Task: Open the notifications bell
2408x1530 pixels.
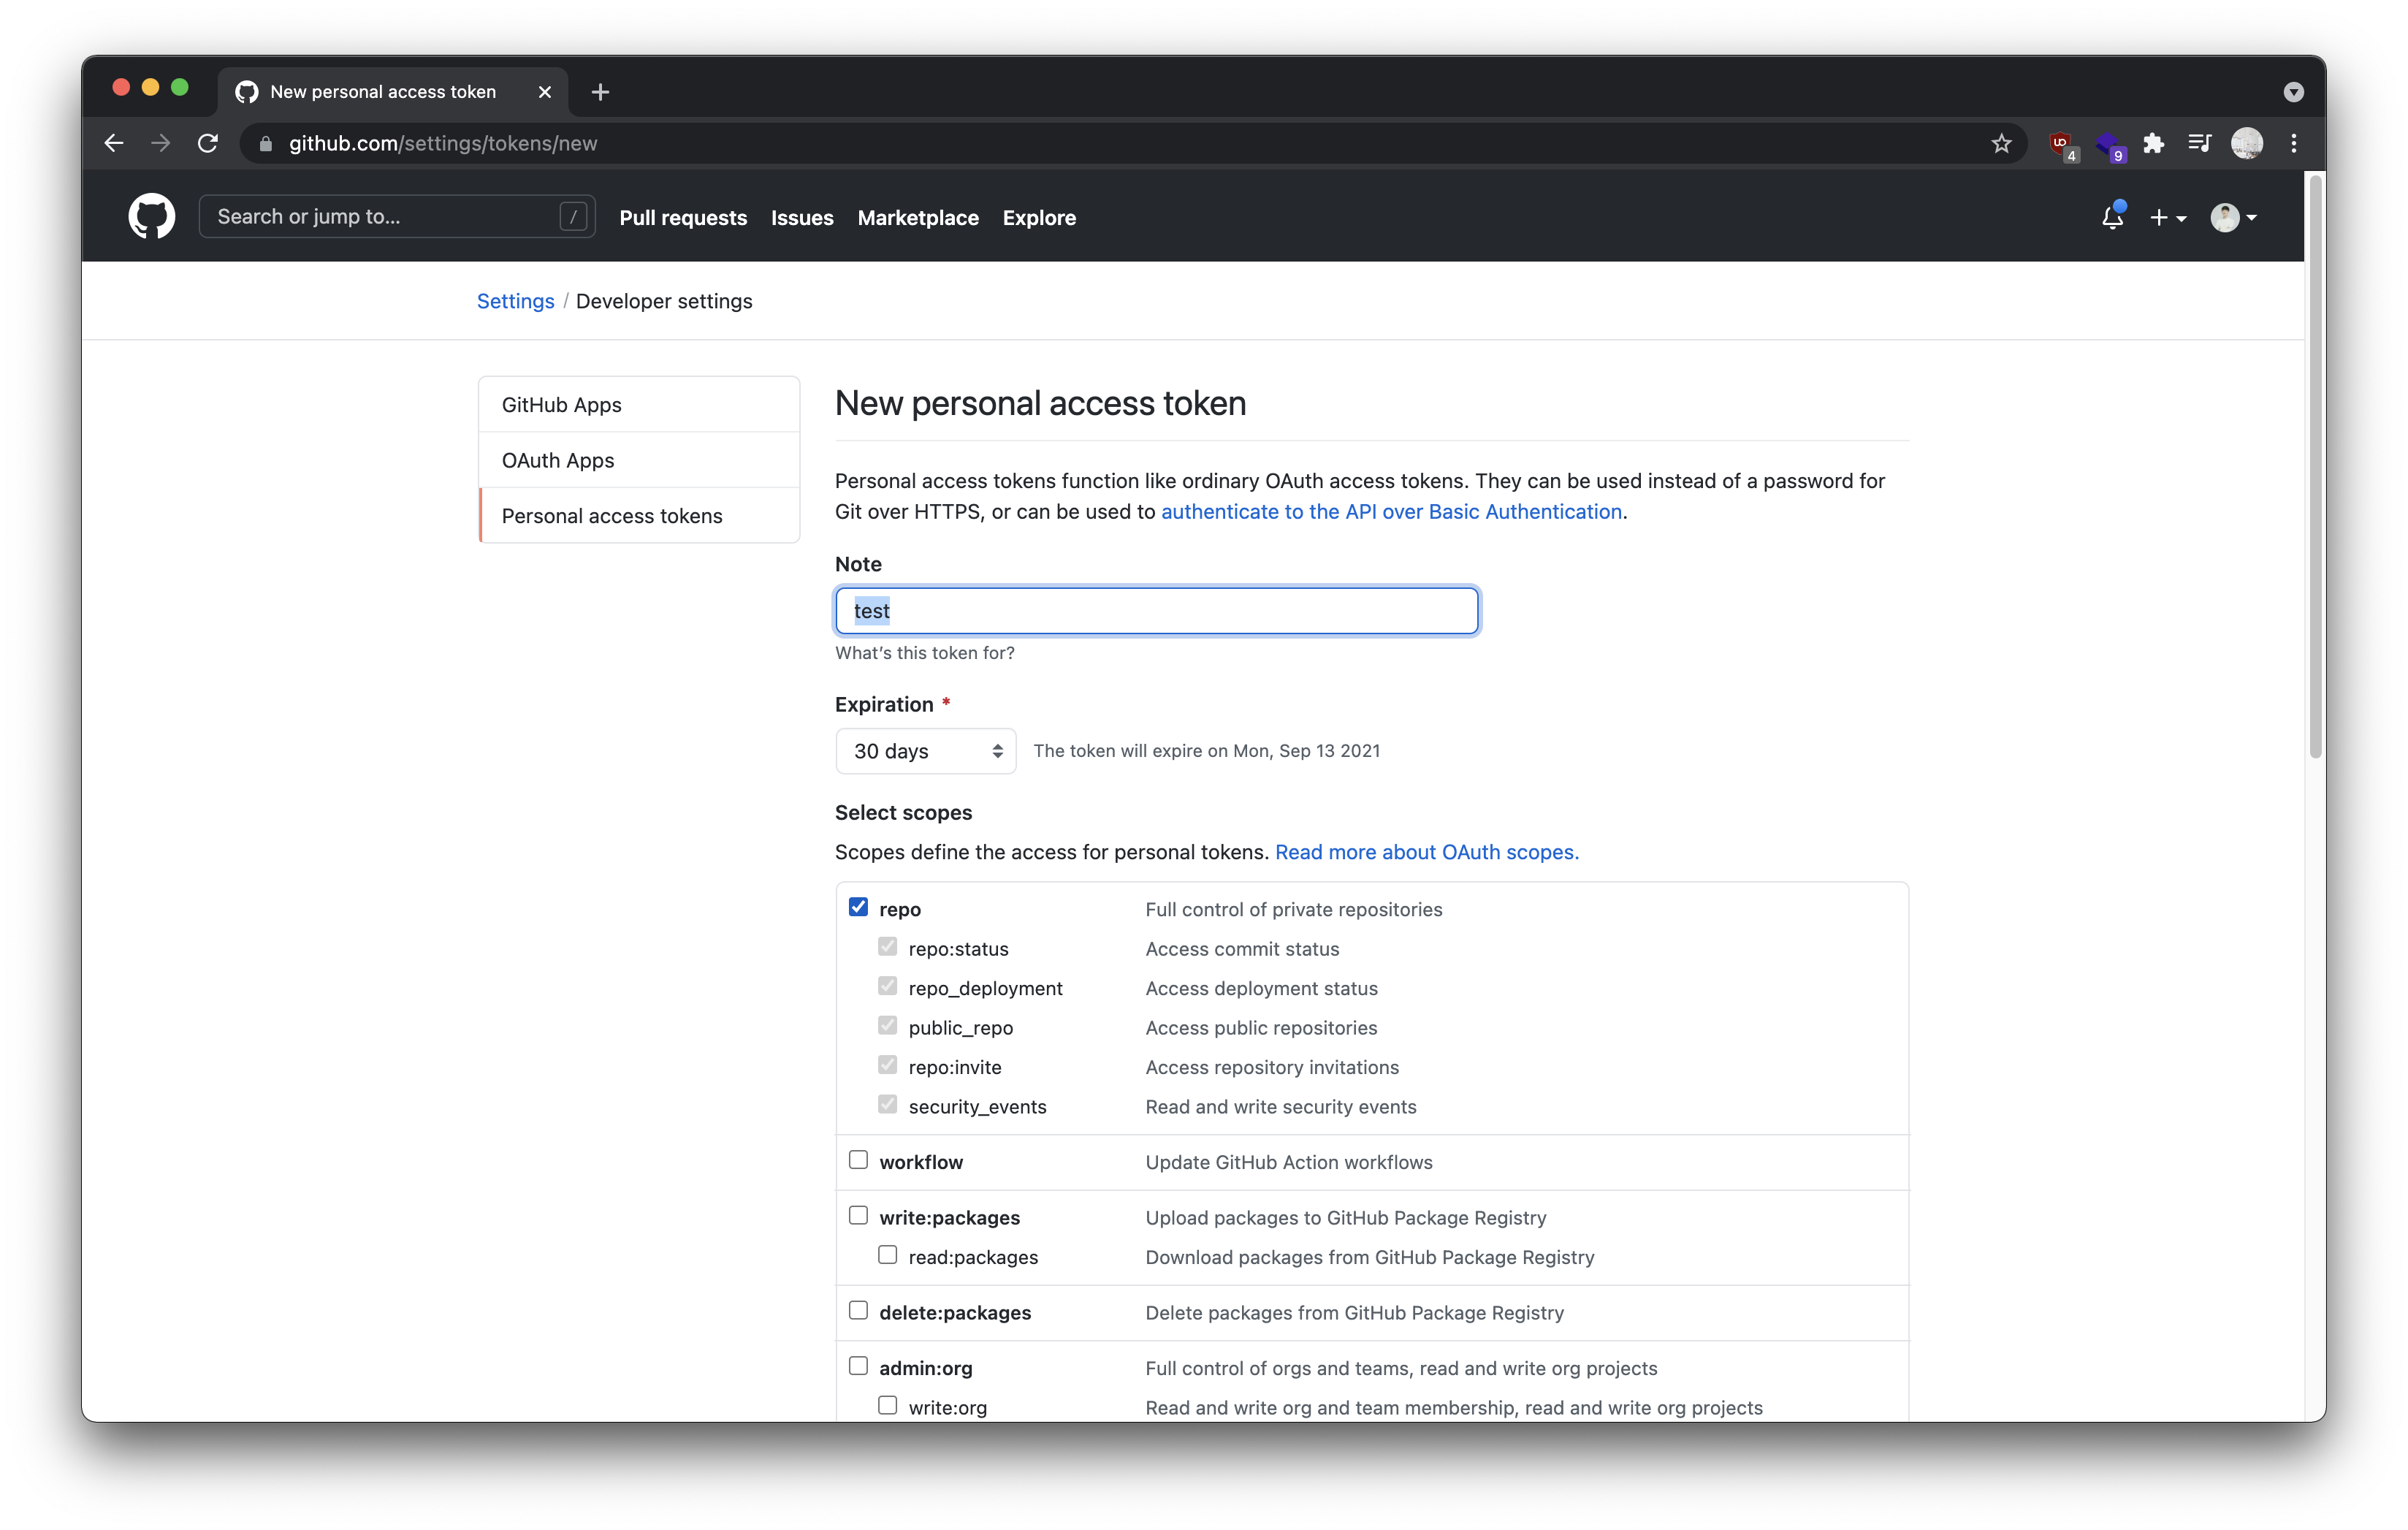Action: pos(2112,217)
